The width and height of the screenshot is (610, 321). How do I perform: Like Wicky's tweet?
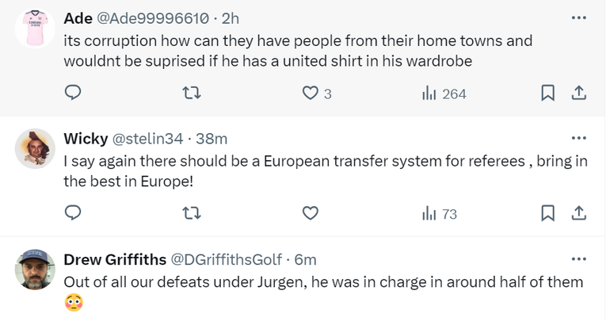click(x=311, y=213)
